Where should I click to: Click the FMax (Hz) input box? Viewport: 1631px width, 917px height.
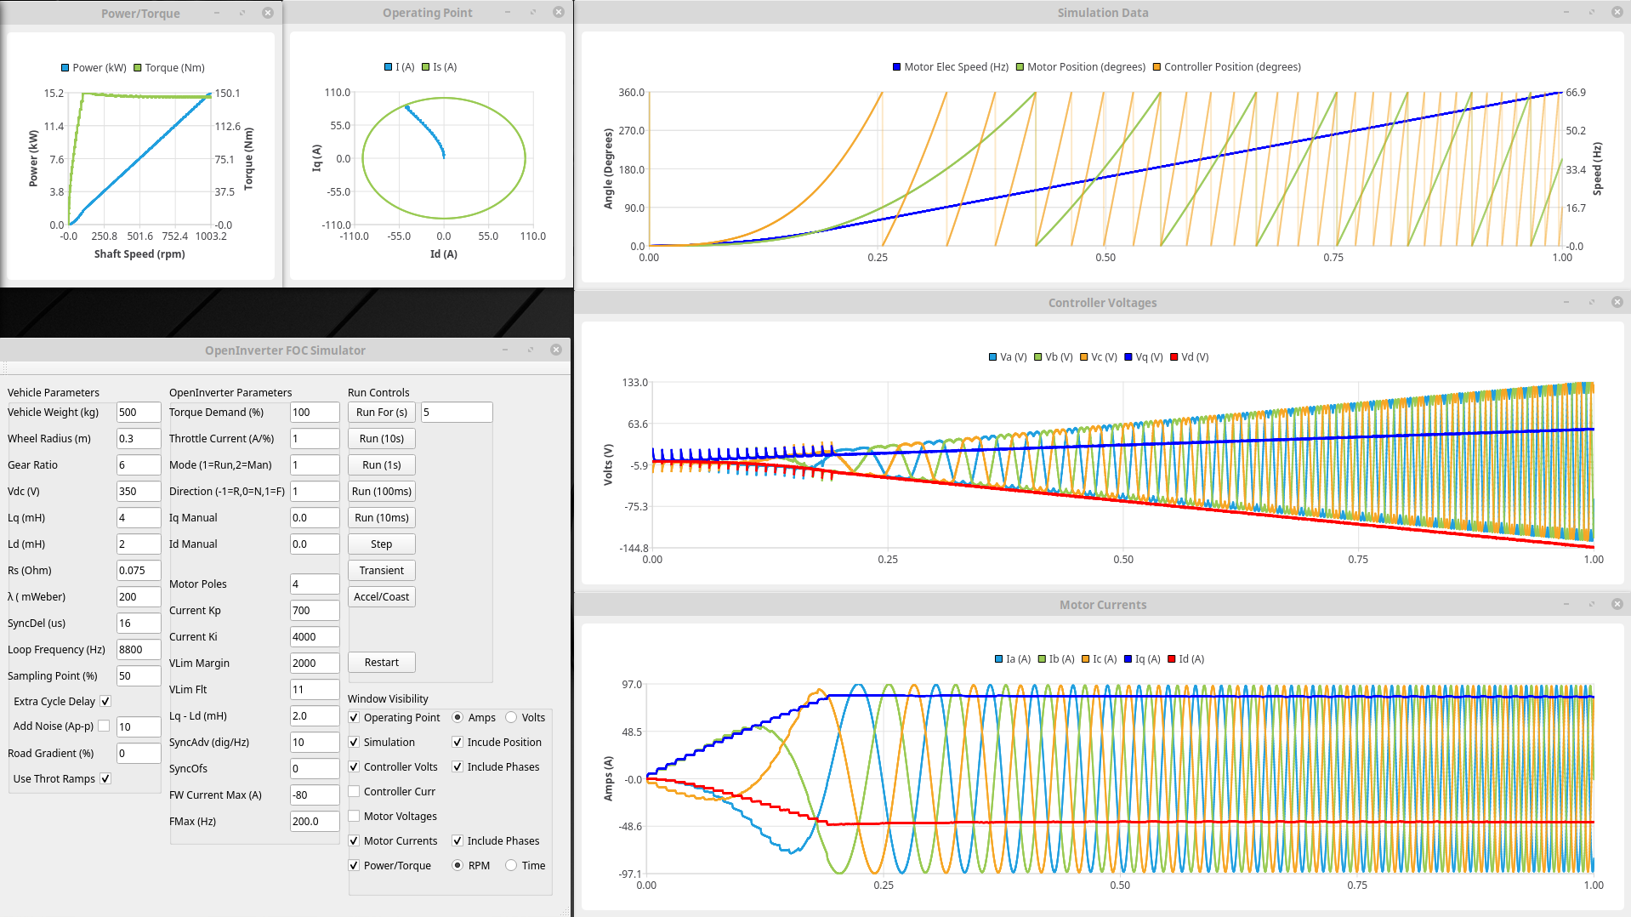(314, 821)
